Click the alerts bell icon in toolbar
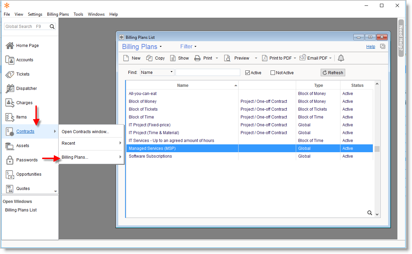This screenshot has height=254, width=412. [x=341, y=58]
